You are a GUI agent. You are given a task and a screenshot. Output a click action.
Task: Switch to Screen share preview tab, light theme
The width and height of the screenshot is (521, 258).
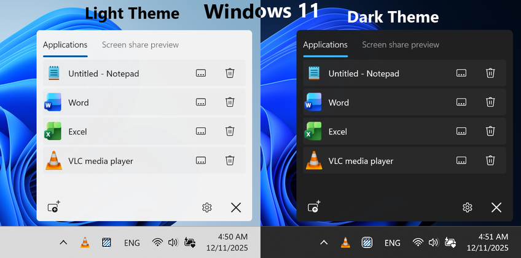pyautogui.click(x=140, y=45)
